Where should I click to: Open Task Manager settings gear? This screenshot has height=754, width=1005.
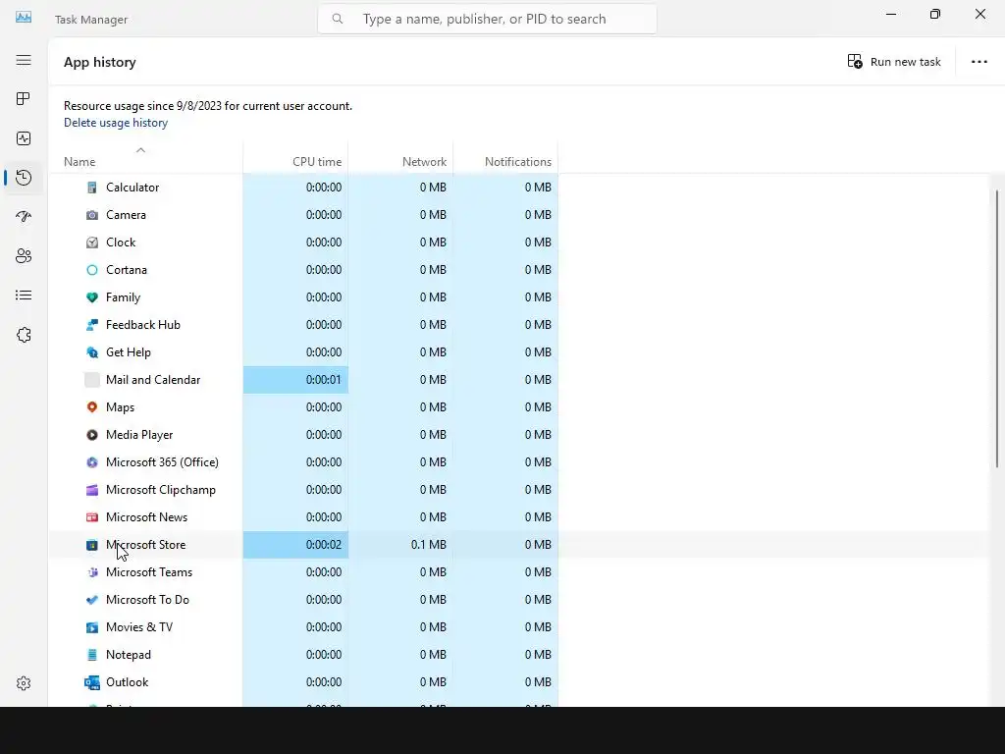coord(24,683)
